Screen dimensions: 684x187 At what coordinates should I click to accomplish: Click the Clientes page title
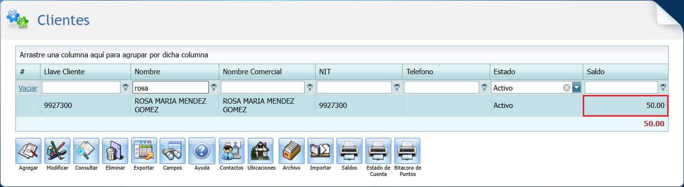click(x=64, y=20)
